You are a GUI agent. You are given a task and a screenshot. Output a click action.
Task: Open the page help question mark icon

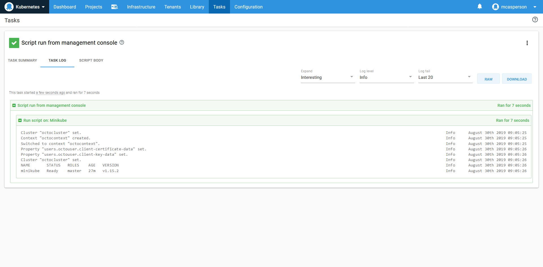click(535, 19)
